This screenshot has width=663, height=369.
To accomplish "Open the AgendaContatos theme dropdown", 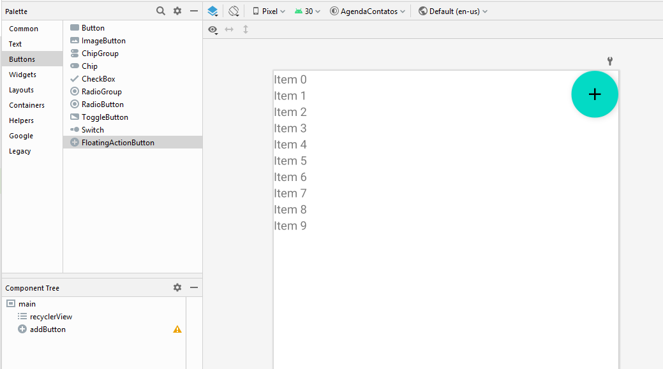I will tap(367, 11).
